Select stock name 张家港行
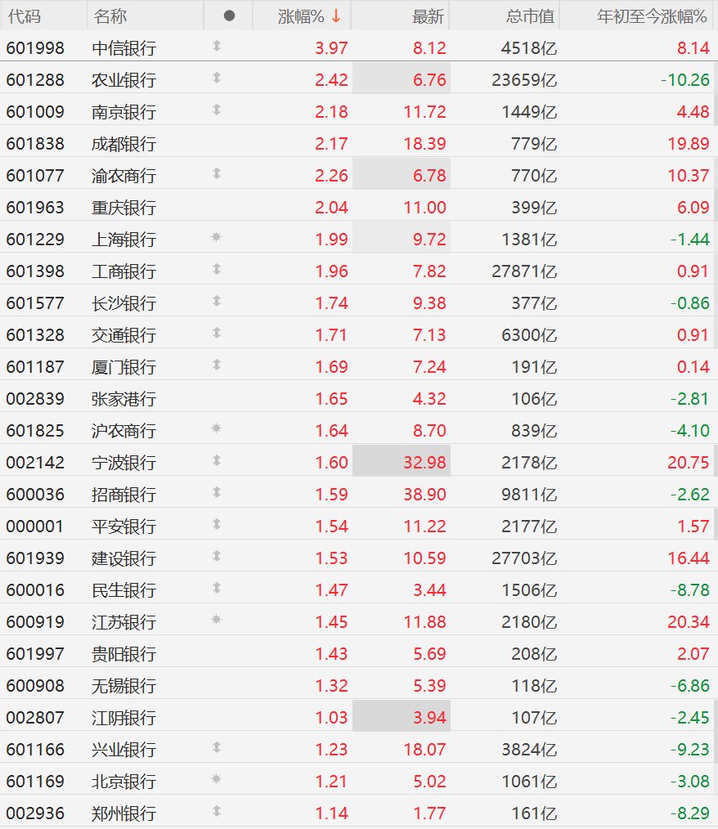Viewport: 718px width, 829px height. [123, 399]
